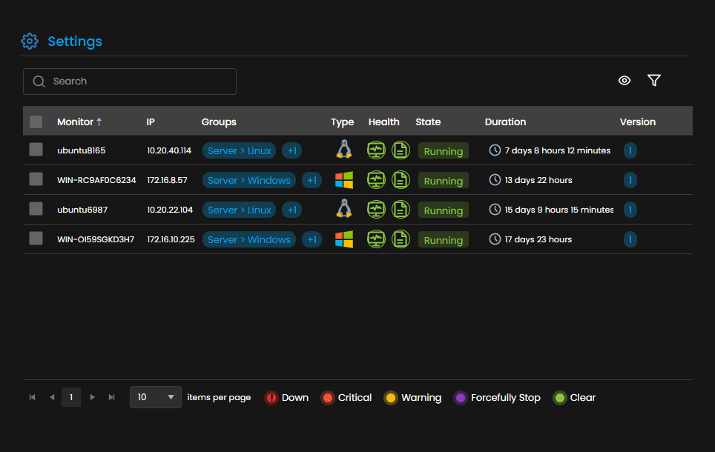Select the WIN-OI59SGKD3H7 row checkbox
This screenshot has height=452, width=715.
coord(36,239)
